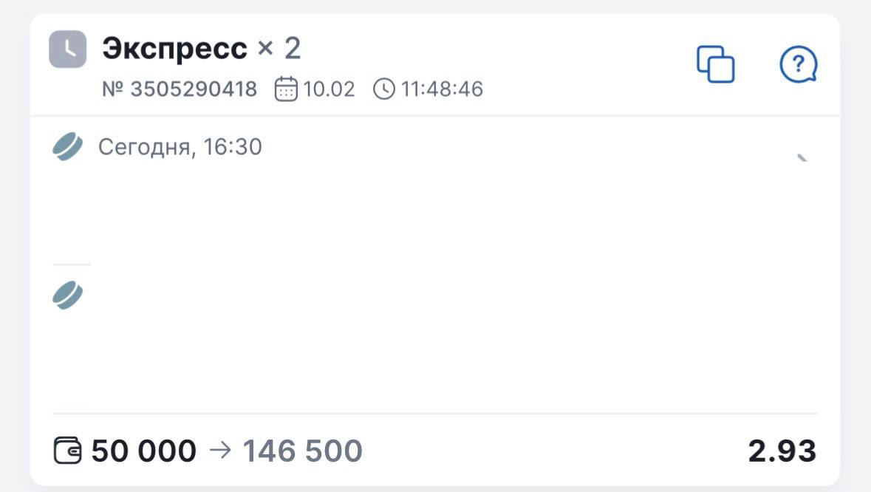Click the 146 500 potential payout

pyautogui.click(x=302, y=451)
